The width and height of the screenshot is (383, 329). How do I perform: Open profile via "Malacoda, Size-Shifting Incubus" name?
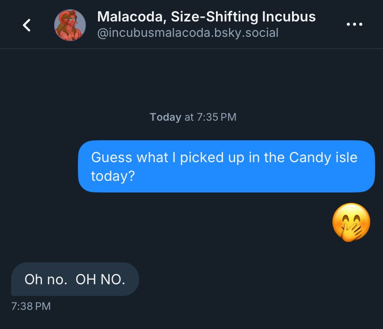tap(206, 17)
